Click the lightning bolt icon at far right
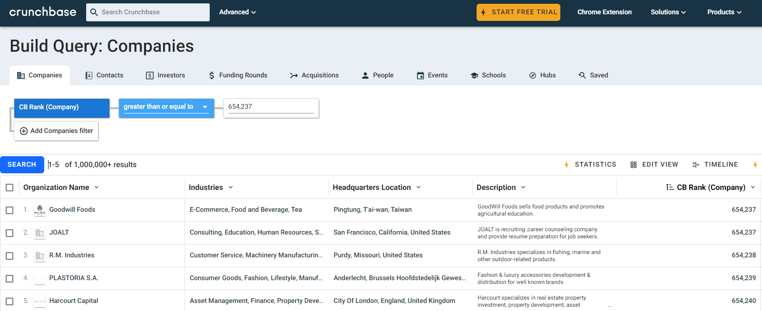762x311 pixels. (x=755, y=165)
